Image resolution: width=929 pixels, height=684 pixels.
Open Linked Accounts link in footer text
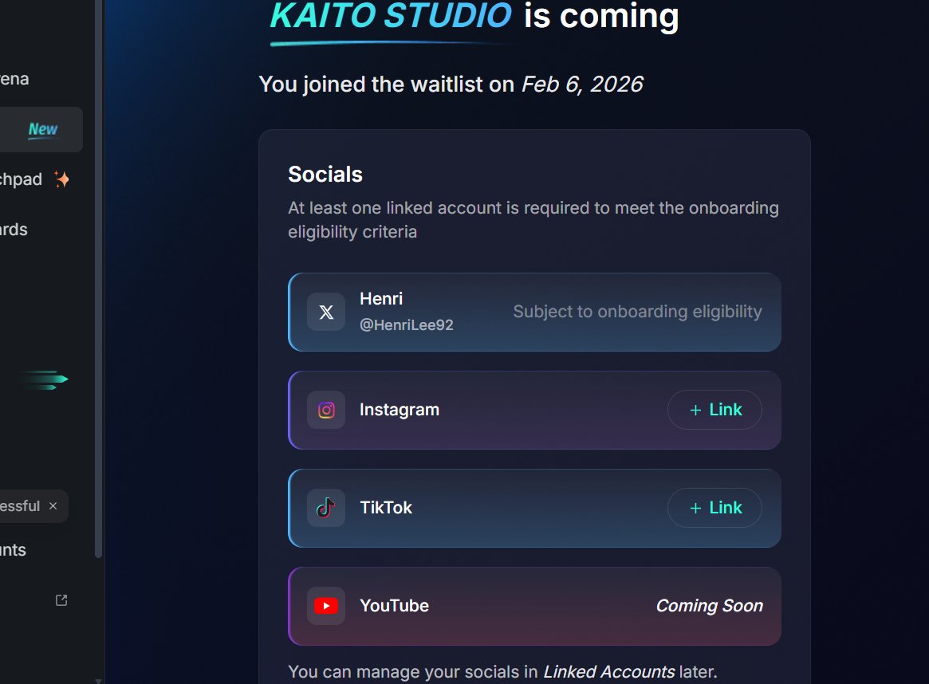[x=608, y=672]
